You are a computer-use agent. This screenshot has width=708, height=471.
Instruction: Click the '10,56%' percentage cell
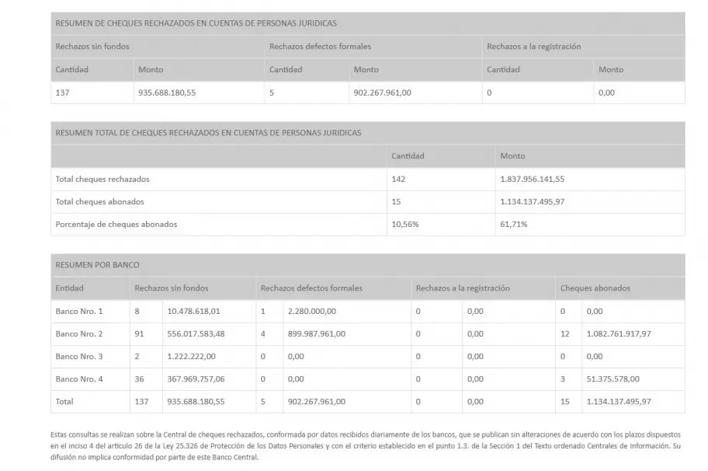405,224
